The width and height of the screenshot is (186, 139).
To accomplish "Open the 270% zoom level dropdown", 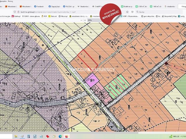I will pos(90,21).
